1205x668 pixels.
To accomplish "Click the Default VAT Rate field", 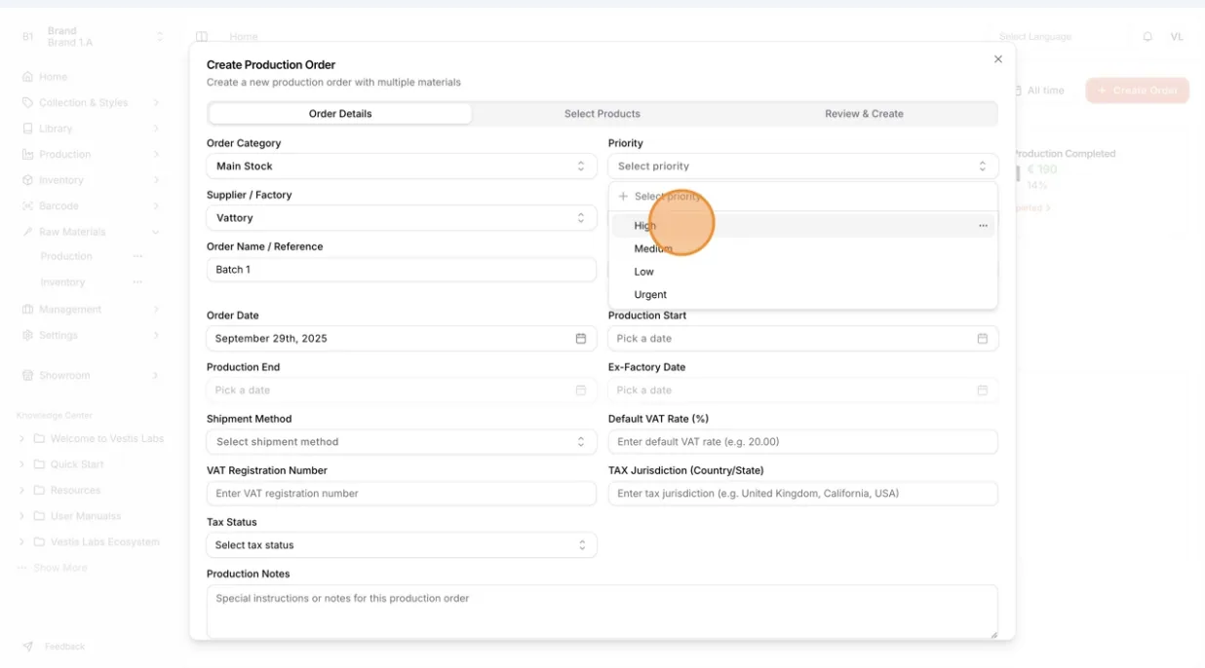I will pyautogui.click(x=803, y=442).
